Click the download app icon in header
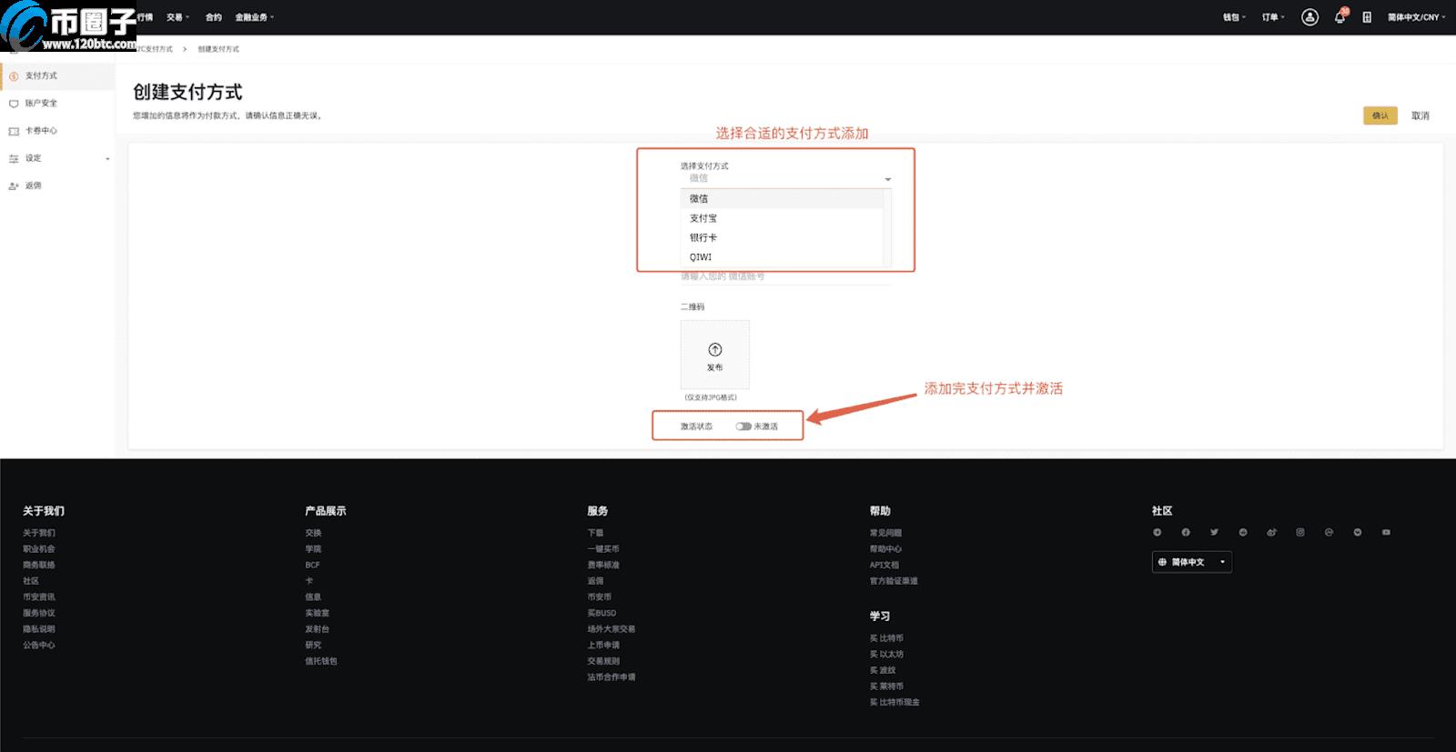Viewport: 1456px width, 752px height. point(1367,17)
